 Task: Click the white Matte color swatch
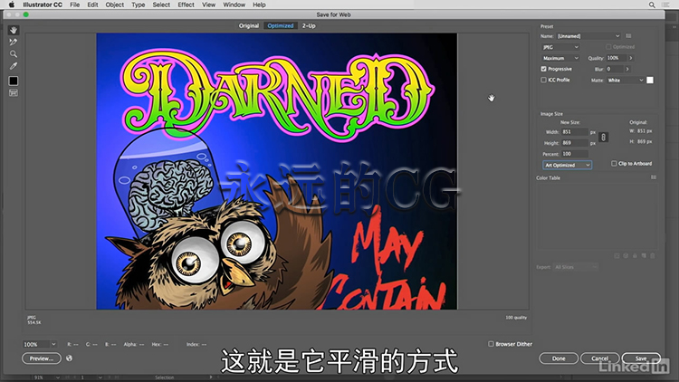(x=650, y=81)
